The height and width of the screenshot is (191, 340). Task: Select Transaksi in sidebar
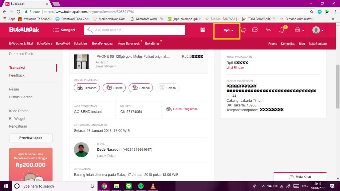pyautogui.click(x=17, y=68)
